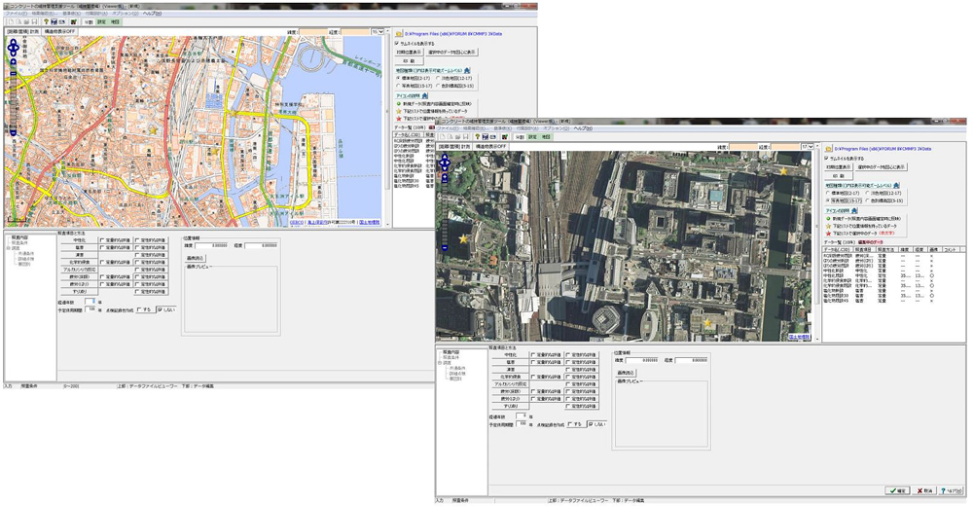Select the 淡色地図(12-17) radio in the front window
The image size is (973, 507).
(x=868, y=193)
